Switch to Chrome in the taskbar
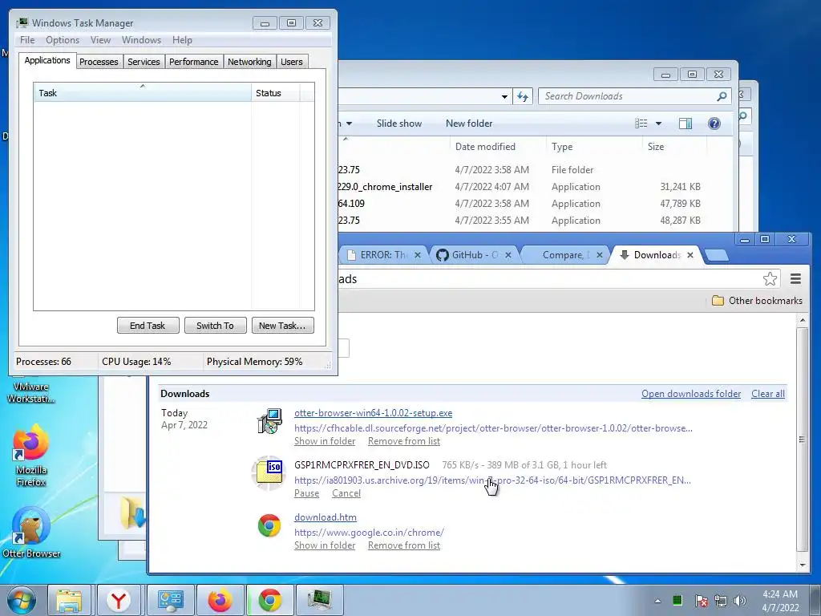The image size is (821, 616). coord(269,600)
